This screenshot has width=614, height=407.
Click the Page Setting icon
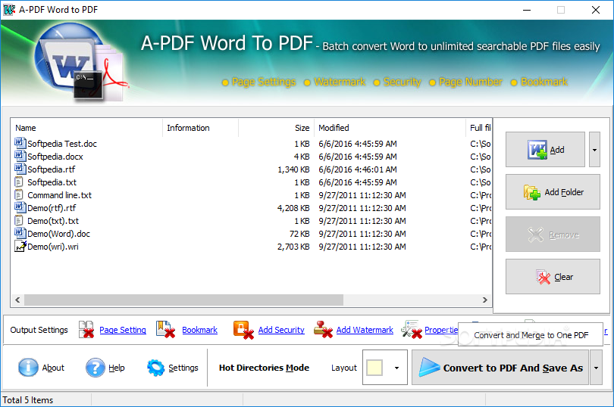point(86,329)
